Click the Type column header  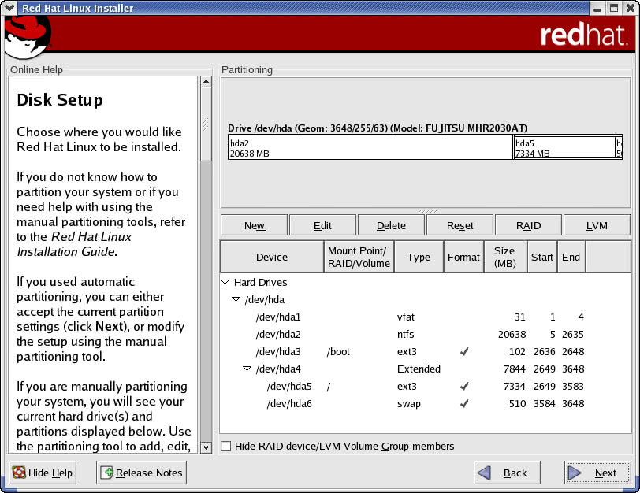pos(419,257)
